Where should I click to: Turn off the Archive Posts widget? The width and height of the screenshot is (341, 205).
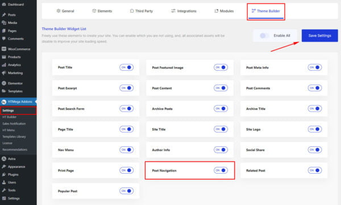[221, 109]
